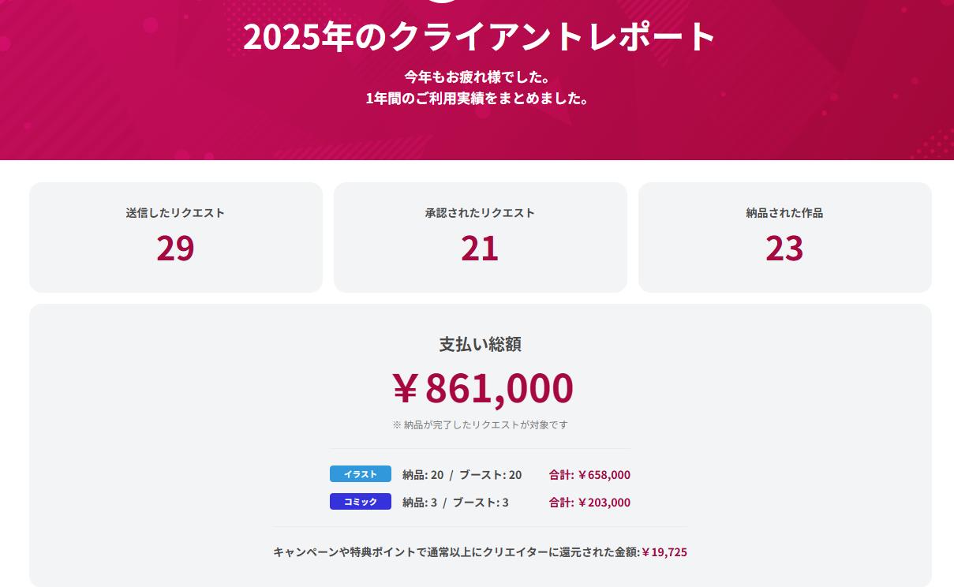Click the 2025年のクライアントレポート title
Image resolution: width=954 pixels, height=587 pixels.
(480, 37)
